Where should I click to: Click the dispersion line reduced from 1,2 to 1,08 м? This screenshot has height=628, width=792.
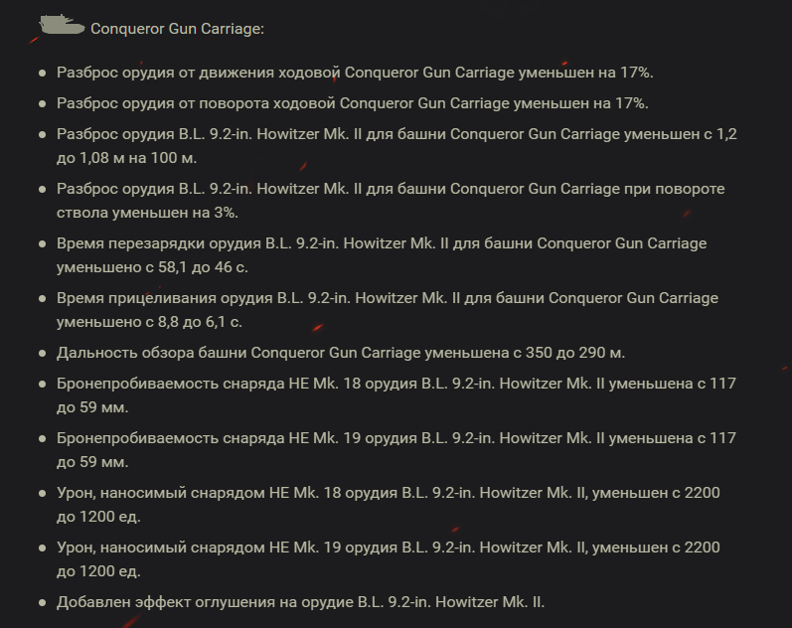tap(396, 146)
